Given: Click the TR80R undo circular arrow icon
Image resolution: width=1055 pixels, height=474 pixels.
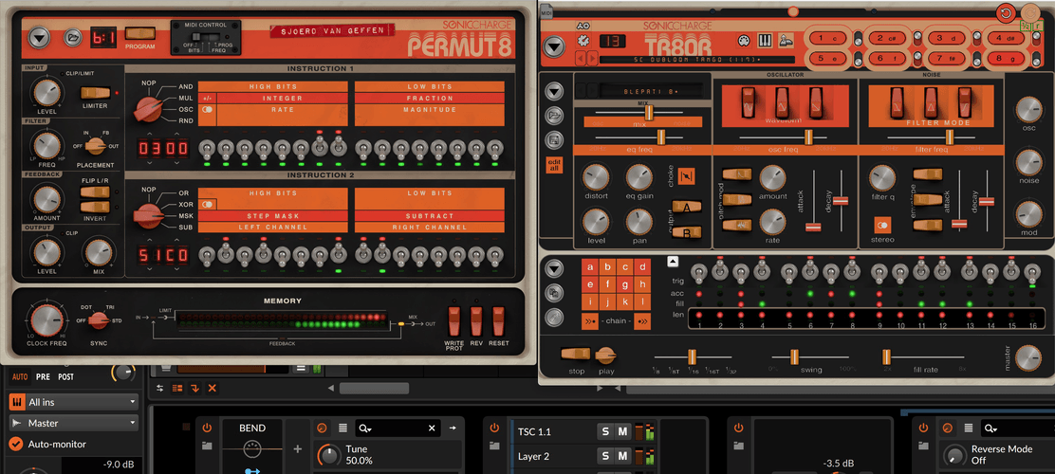Looking at the screenshot, I should pos(1006,12).
